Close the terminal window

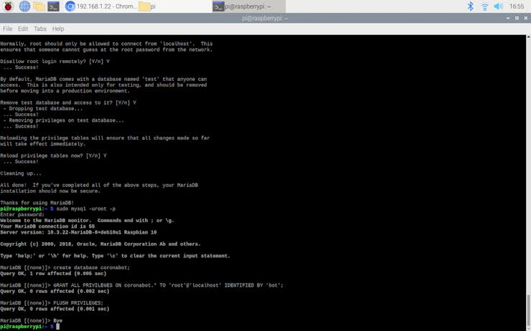point(525,18)
